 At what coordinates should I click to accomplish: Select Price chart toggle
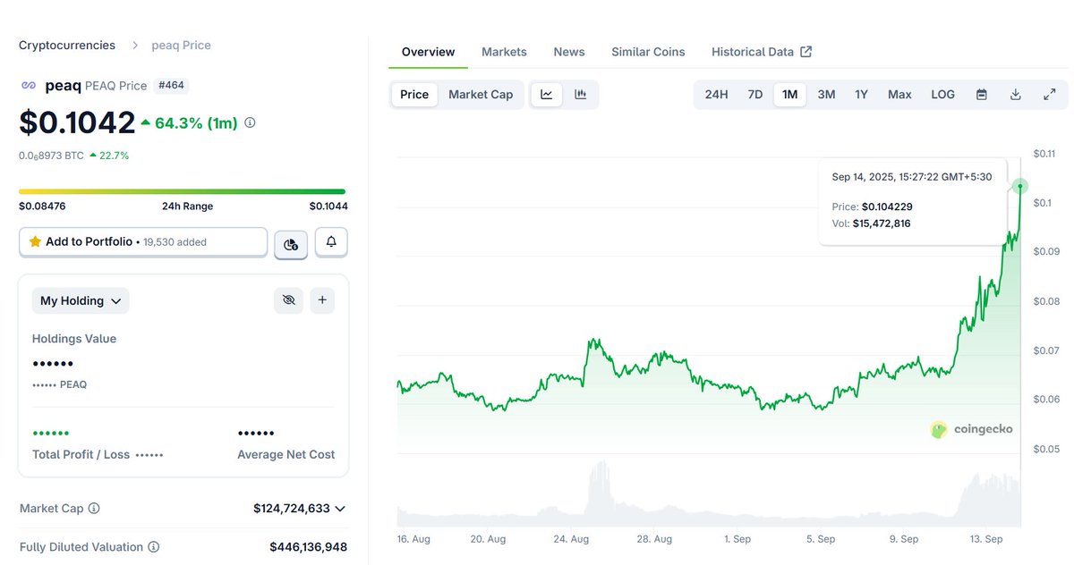tap(414, 94)
